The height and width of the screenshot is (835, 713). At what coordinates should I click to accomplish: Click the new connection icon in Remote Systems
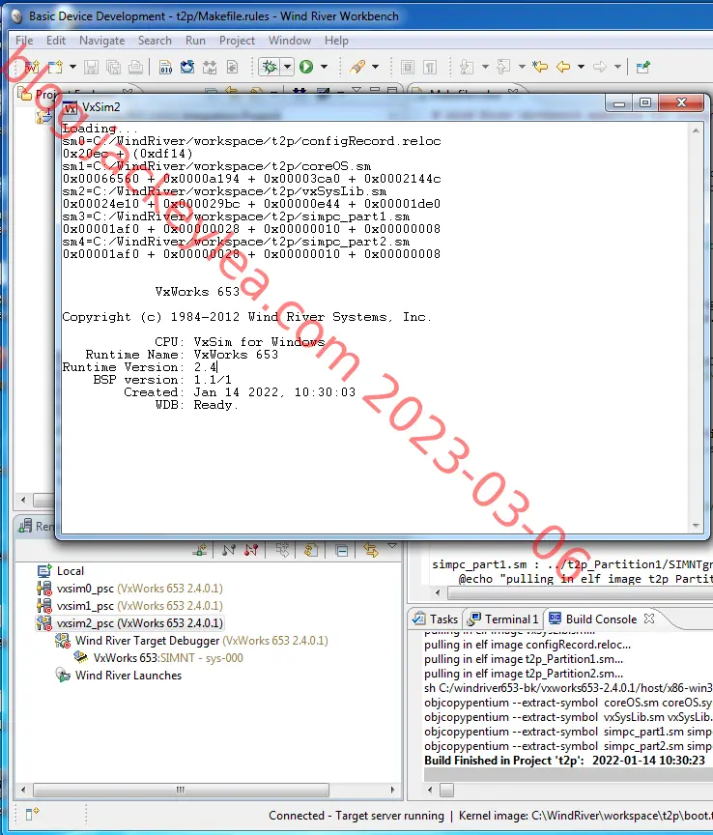[x=200, y=550]
